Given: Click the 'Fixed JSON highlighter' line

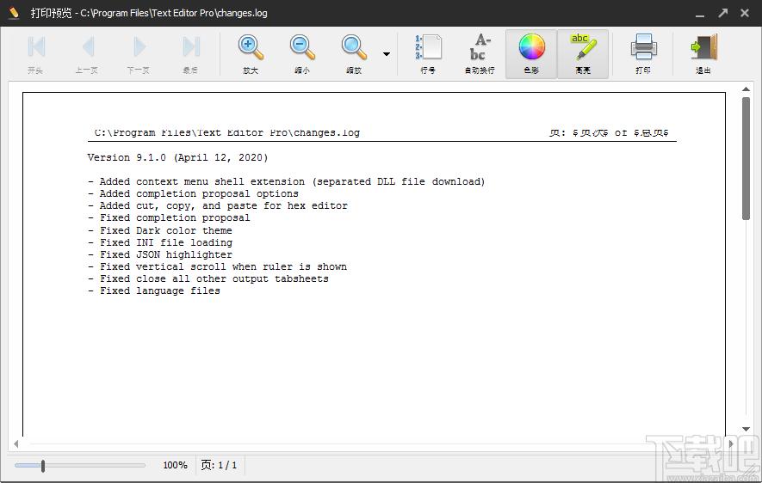Looking at the screenshot, I should tap(160, 254).
